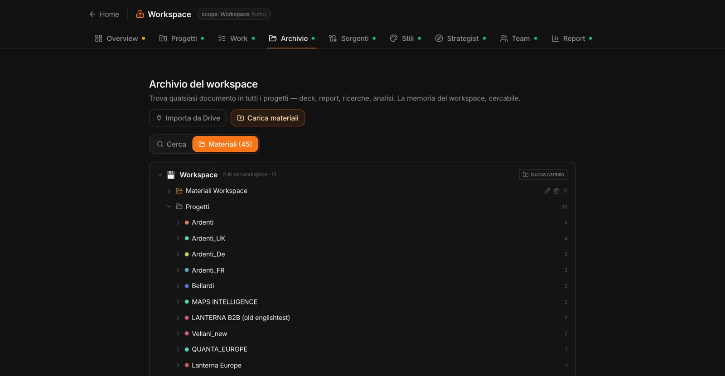Viewport: 725px width, 376px height.
Task: Open the Work tab
Action: (237, 39)
